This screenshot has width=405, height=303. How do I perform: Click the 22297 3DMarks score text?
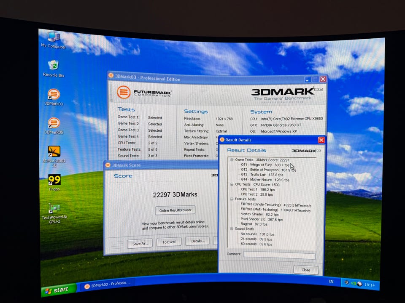175,194
